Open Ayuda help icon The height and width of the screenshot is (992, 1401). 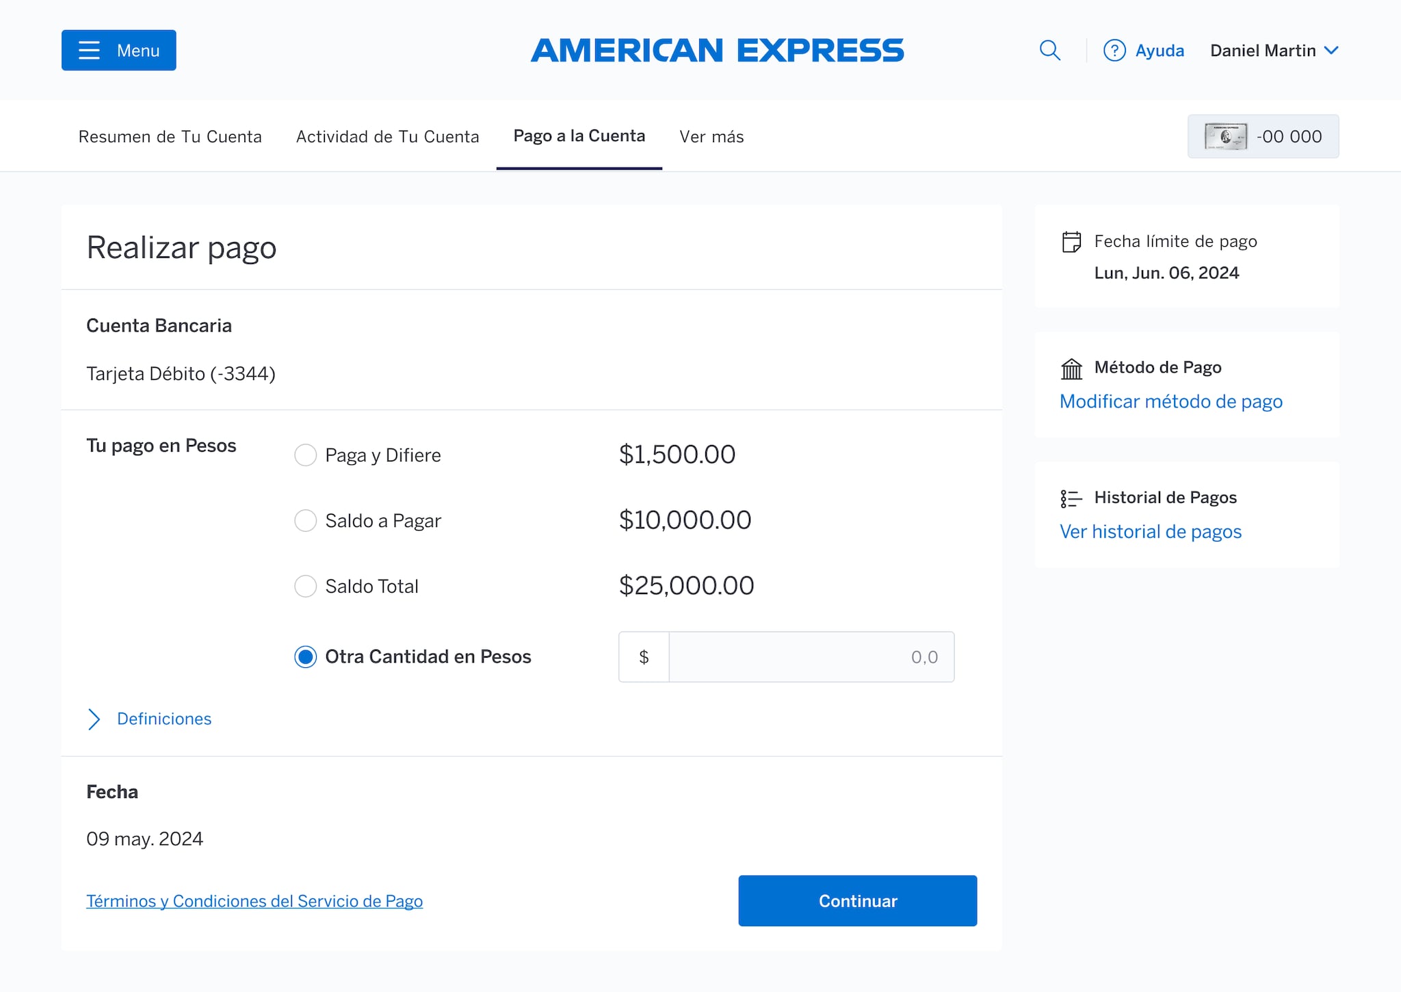1114,50
